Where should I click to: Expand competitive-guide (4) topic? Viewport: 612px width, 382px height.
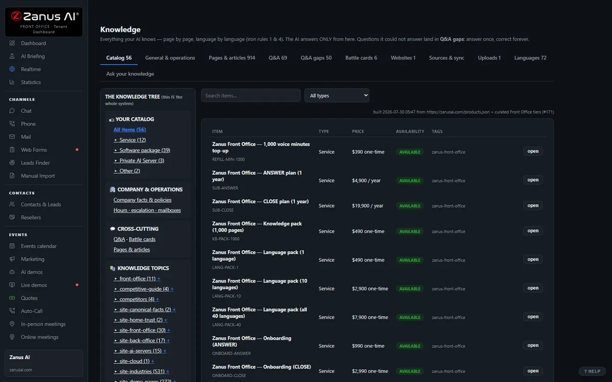(141, 289)
